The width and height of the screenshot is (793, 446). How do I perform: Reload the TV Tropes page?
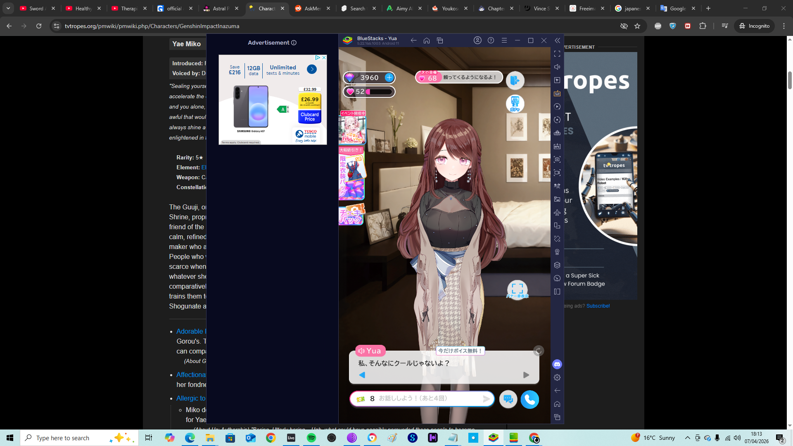[39, 26]
